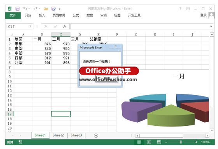
Task: Click the select-all corner triangle
Action: tap(12, 34)
